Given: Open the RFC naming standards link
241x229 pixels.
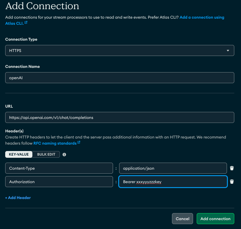Looking at the screenshot, I should (55, 143).
